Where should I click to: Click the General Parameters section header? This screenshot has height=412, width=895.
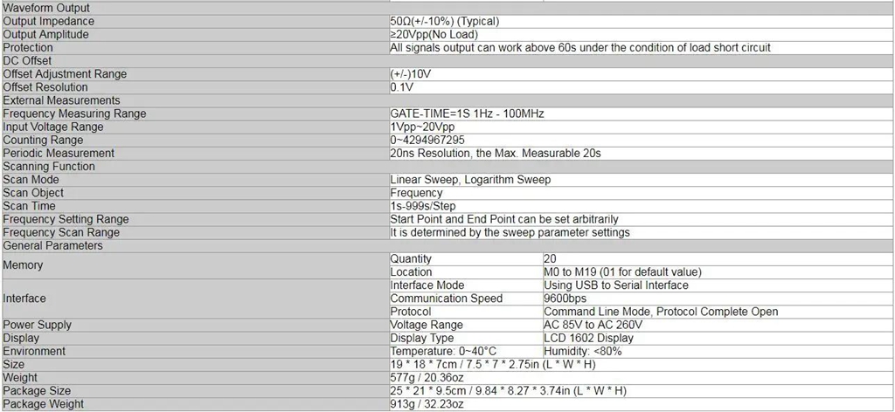tap(53, 245)
